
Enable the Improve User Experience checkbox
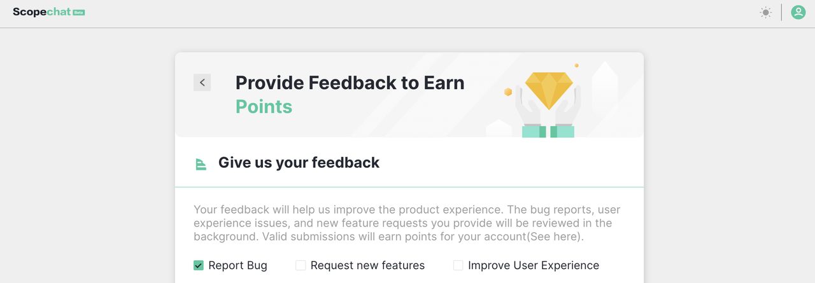(x=458, y=265)
